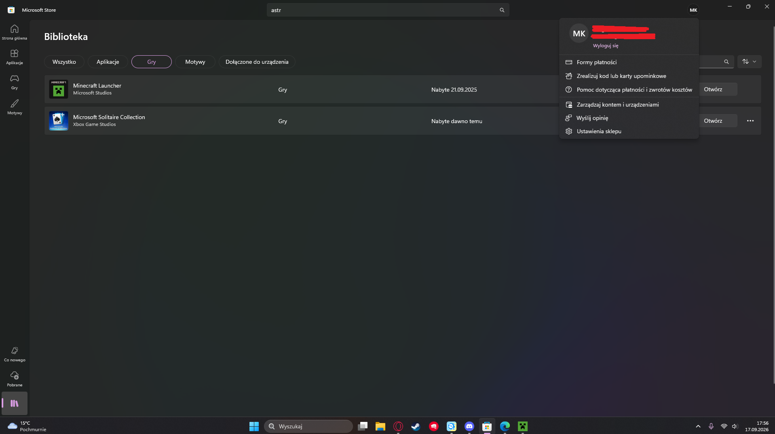Open Discord from the taskbar
The width and height of the screenshot is (775, 434).
[469, 426]
